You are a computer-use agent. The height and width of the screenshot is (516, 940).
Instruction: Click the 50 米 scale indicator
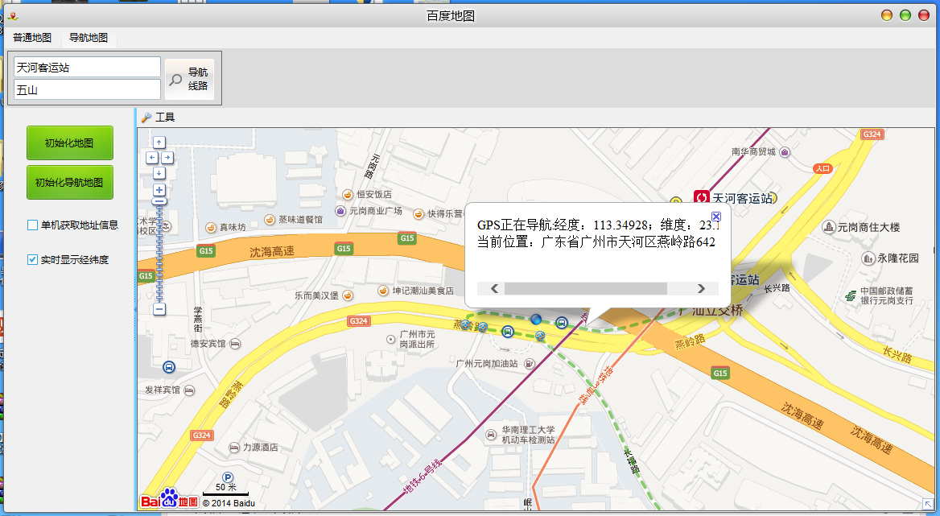click(226, 487)
